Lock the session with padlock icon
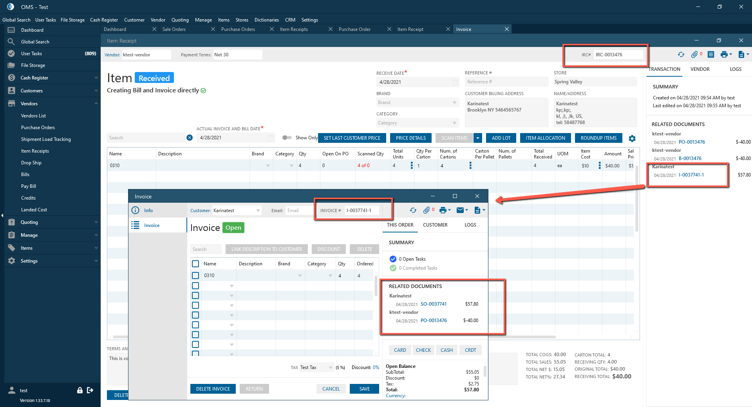This screenshot has height=407, width=752. pyautogui.click(x=80, y=390)
